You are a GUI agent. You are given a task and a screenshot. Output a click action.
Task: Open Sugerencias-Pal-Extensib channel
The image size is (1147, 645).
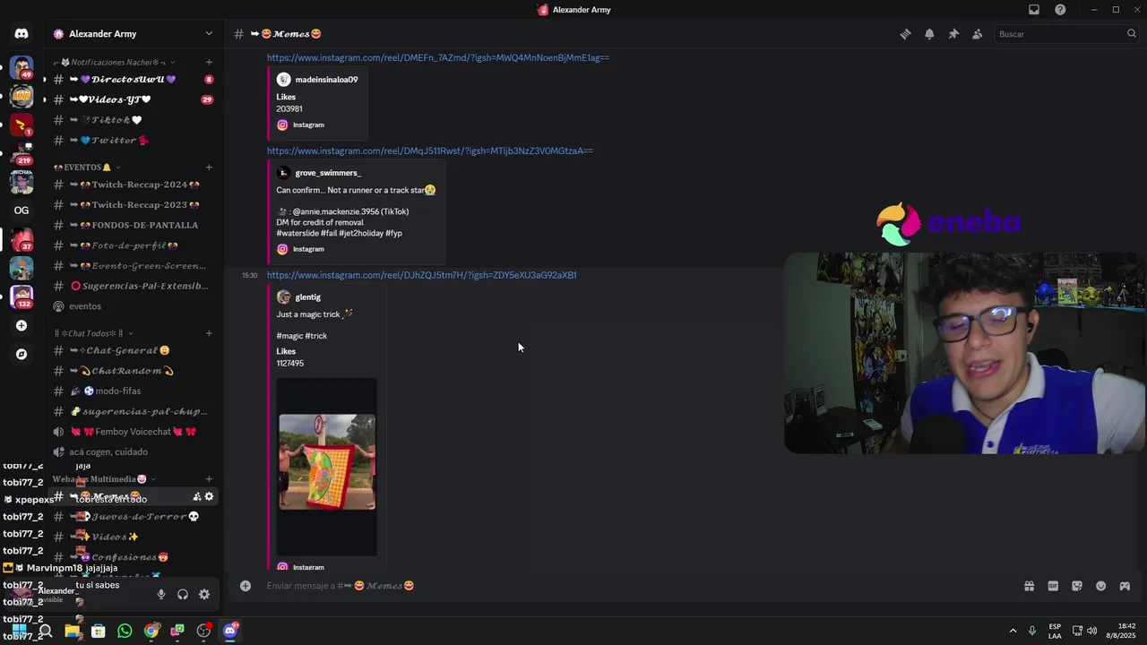click(133, 286)
